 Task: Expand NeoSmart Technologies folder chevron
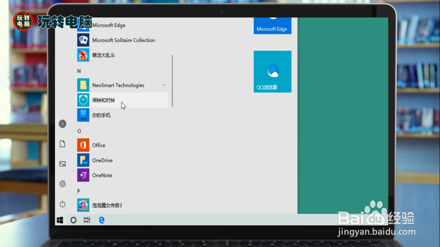point(164,85)
